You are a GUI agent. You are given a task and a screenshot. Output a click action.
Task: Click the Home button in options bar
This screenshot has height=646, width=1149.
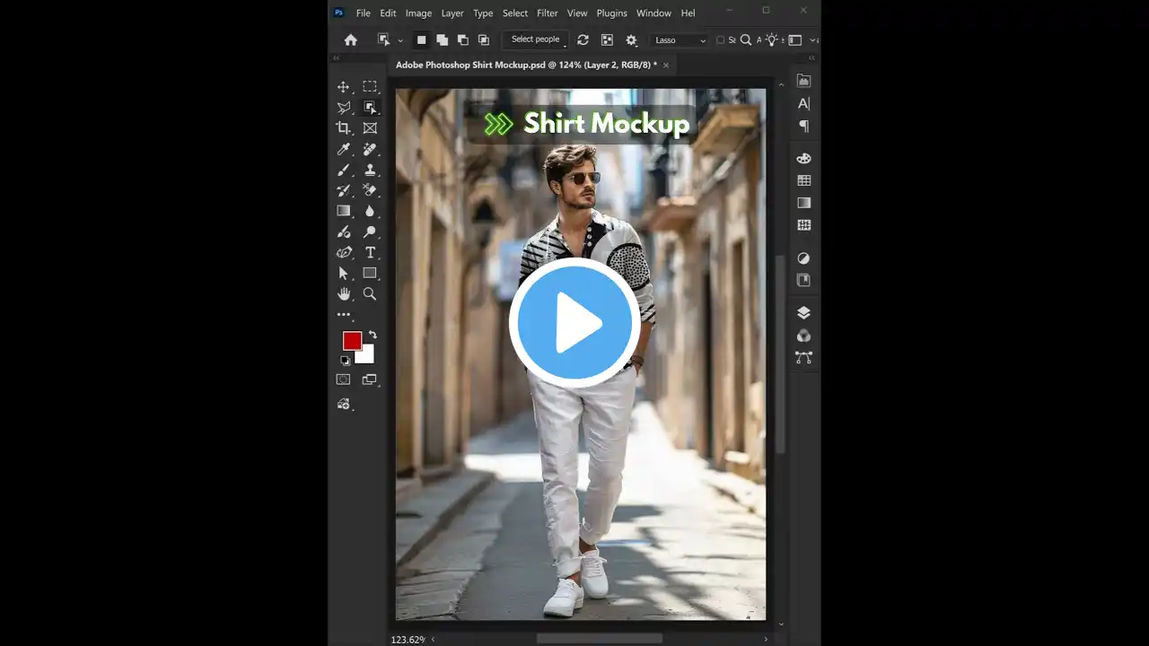351,40
